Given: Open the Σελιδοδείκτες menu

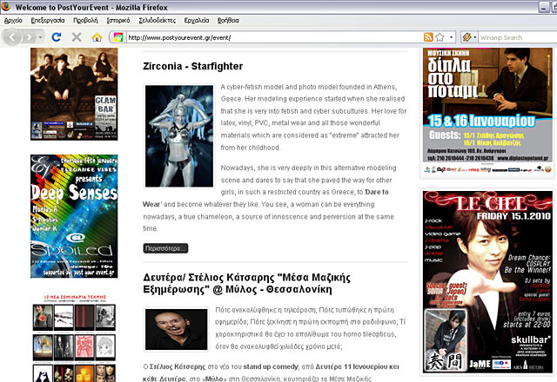Looking at the screenshot, I should coord(157,20).
